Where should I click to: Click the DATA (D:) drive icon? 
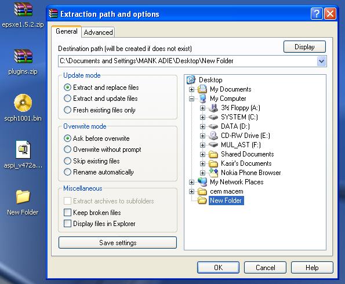point(213,126)
